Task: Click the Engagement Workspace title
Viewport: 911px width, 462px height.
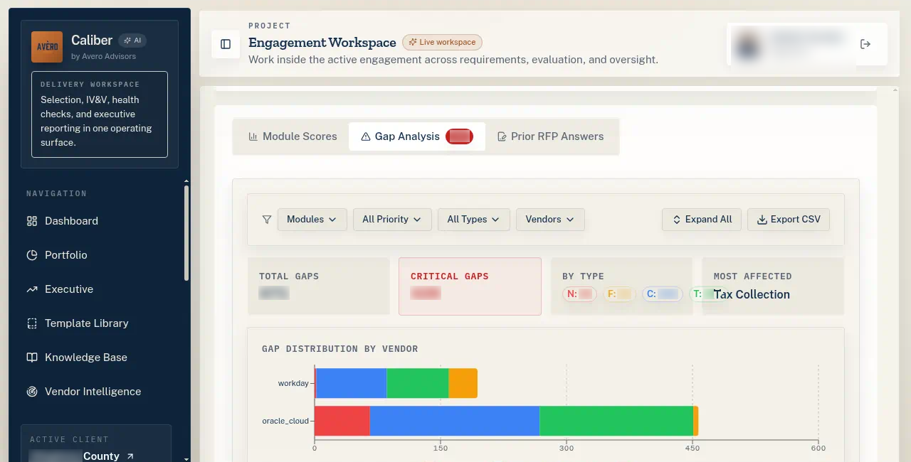Action: point(322,43)
